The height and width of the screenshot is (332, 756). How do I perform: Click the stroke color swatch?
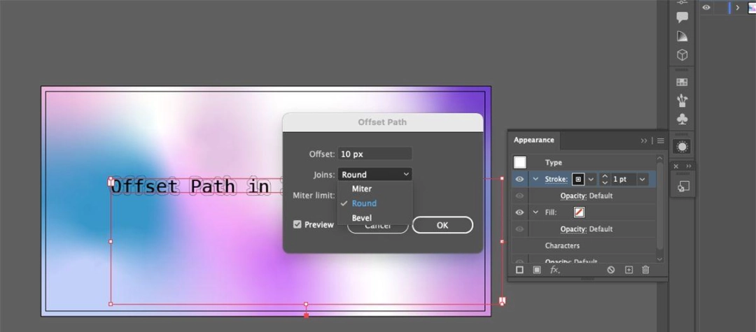[578, 180]
